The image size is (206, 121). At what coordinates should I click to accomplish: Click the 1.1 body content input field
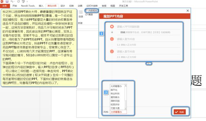click(x=148, y=45)
